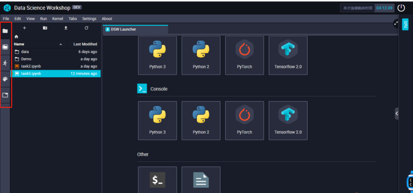Launch Python 3 notebook

[158, 56]
